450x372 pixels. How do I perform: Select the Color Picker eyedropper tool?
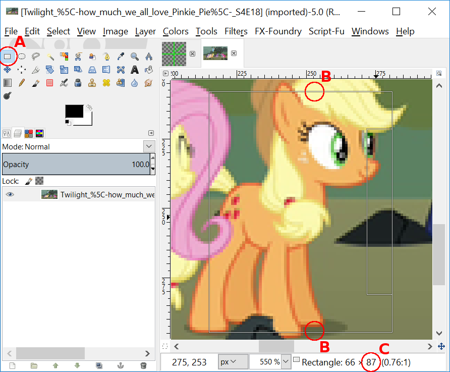click(121, 56)
